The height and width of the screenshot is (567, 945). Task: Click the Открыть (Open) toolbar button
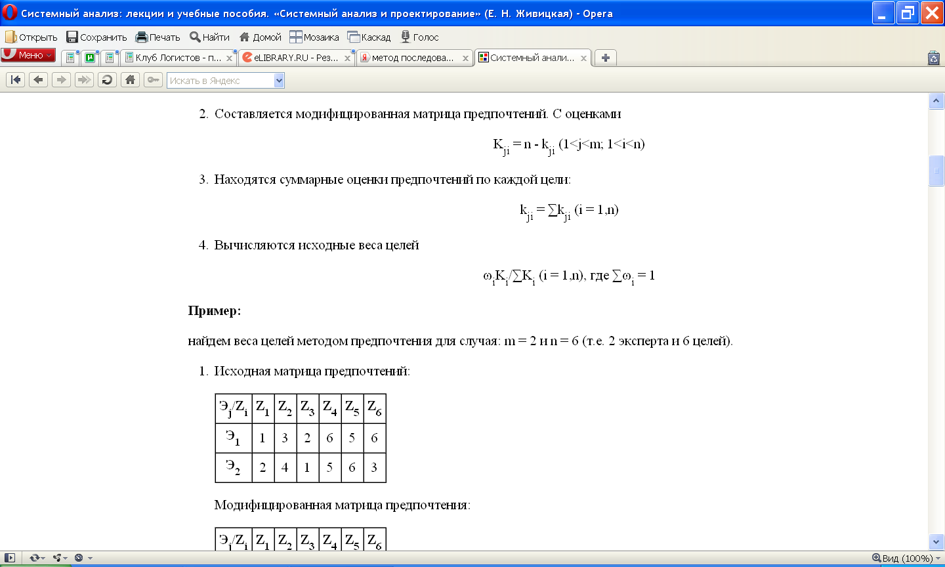click(31, 37)
